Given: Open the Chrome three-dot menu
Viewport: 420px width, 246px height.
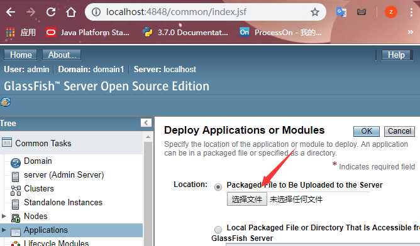Looking at the screenshot, I should pos(411,12).
